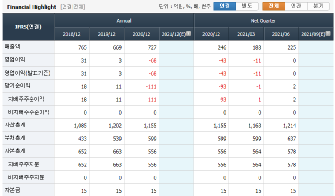
Task: Click total assets value 1,085
Action: pos(80,126)
